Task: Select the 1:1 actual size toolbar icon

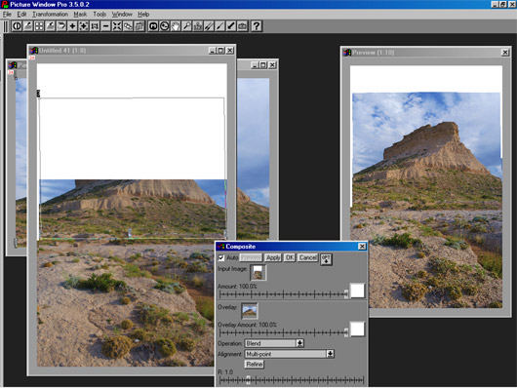Action: (95, 26)
